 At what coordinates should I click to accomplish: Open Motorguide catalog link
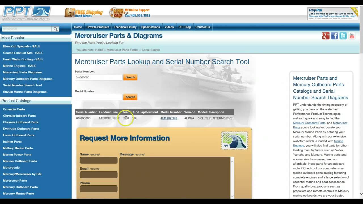coord(11,168)
